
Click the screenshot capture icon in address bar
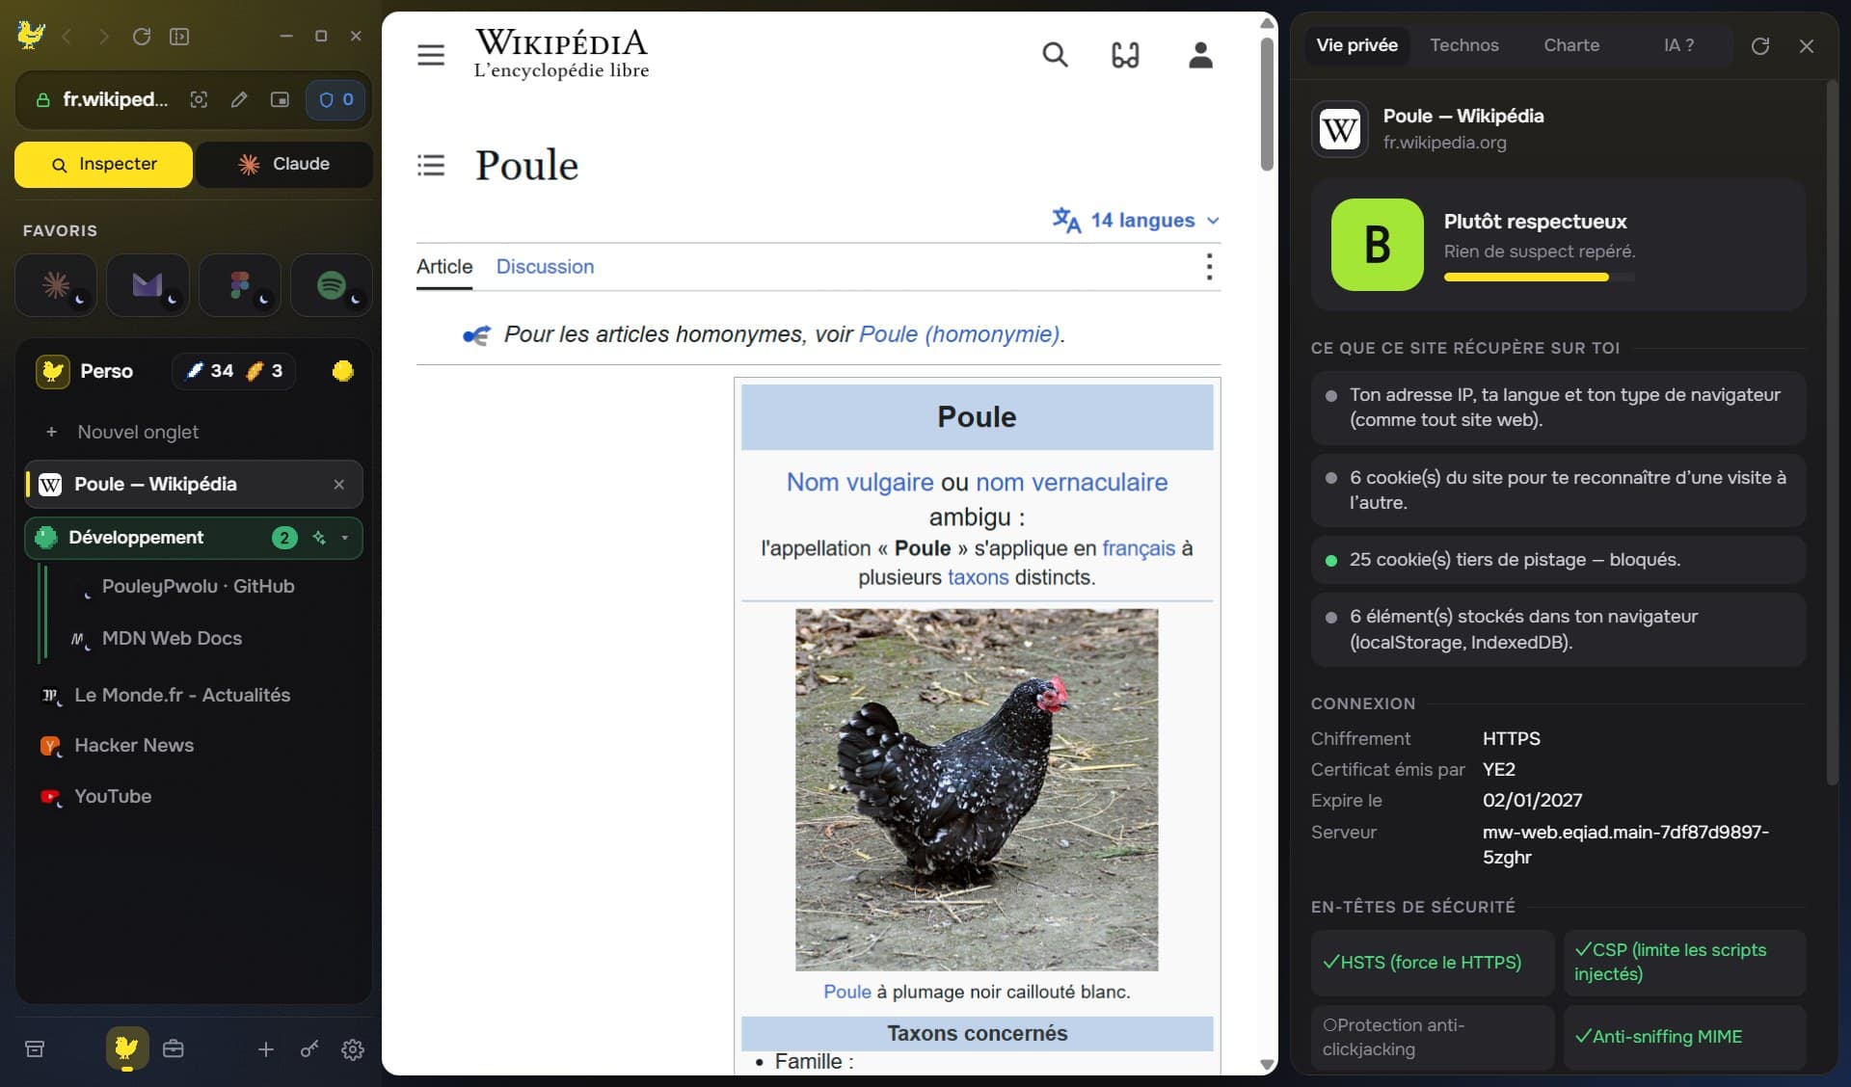tap(199, 99)
